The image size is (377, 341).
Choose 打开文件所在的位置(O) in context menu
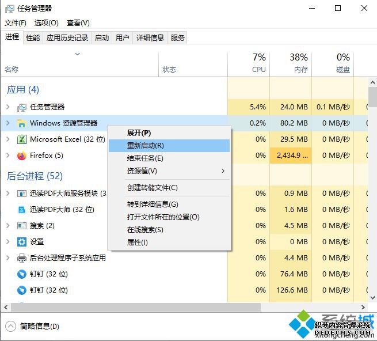[169, 217]
